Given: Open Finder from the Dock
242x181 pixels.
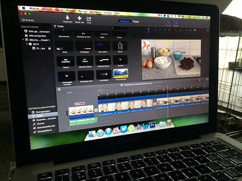Looking at the screenshot, I should click(92, 134).
